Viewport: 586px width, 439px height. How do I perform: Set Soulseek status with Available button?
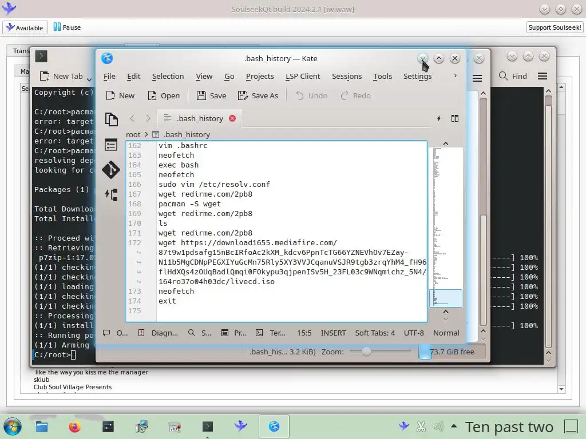25,27
